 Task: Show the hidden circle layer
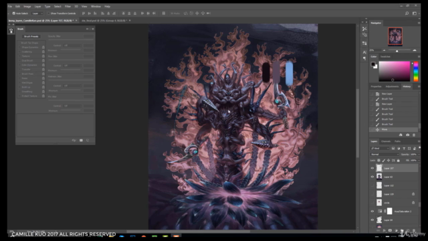coord(372,203)
